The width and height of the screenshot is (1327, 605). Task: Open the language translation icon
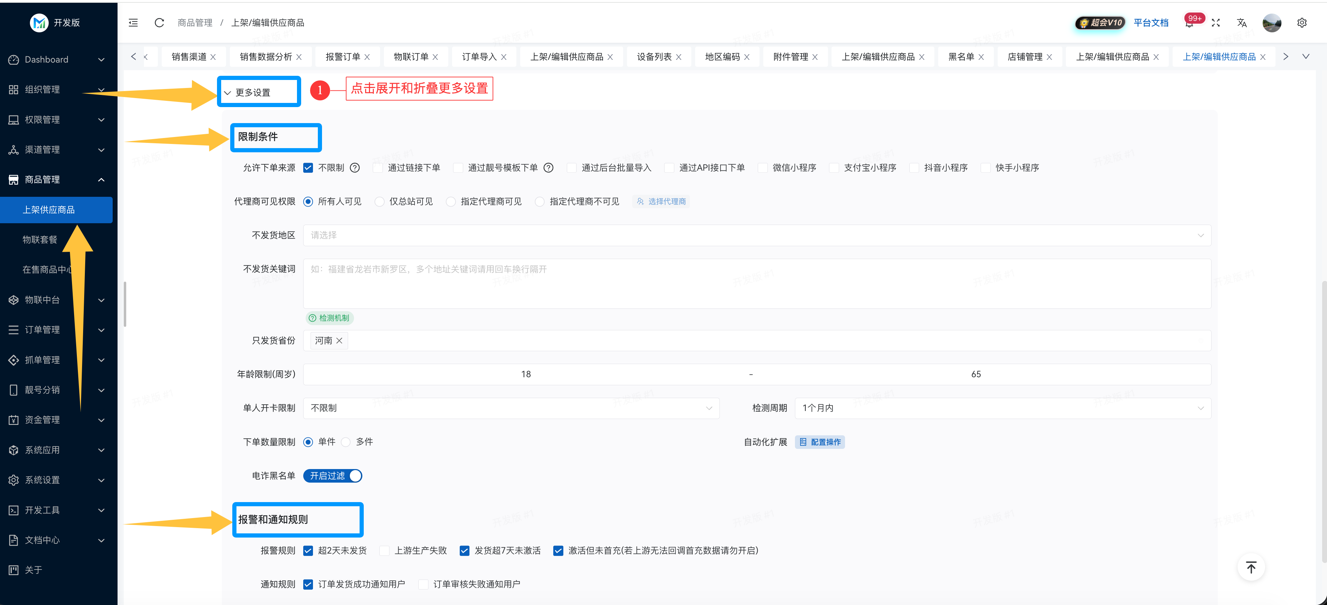coord(1241,23)
